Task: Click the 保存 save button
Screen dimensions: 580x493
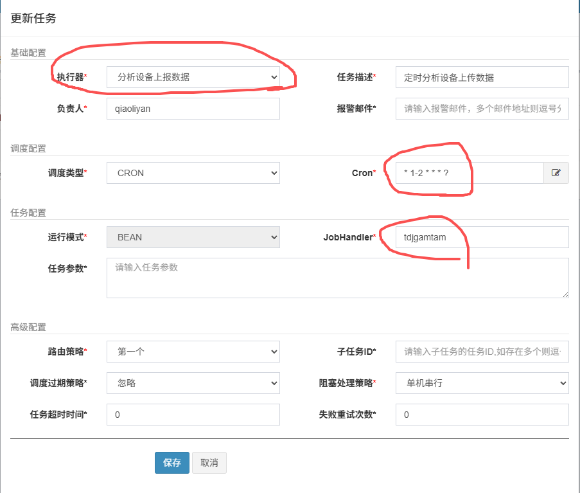Action: click(x=171, y=463)
